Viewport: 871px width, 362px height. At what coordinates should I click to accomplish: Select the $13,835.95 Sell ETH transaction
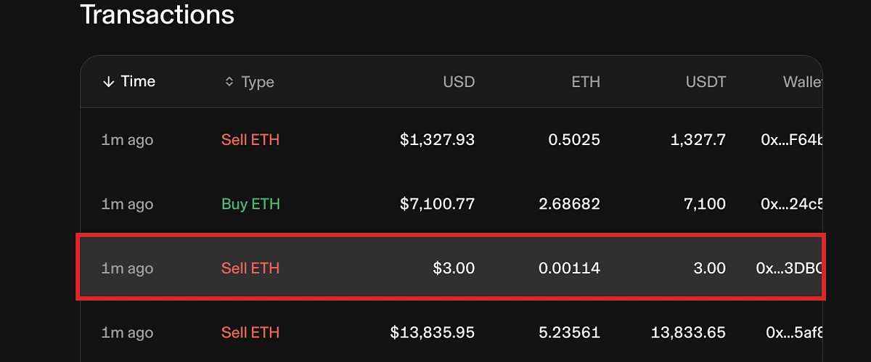451,333
